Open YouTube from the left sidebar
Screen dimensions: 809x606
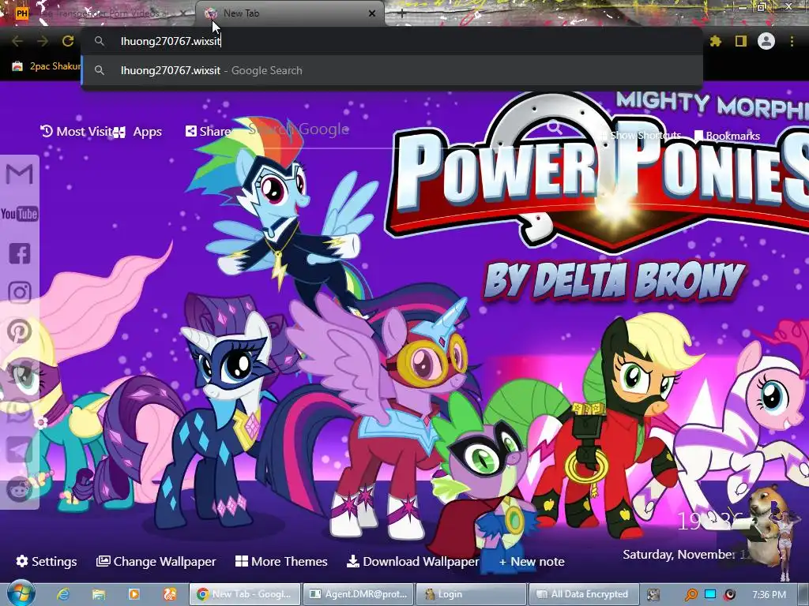coord(19,214)
